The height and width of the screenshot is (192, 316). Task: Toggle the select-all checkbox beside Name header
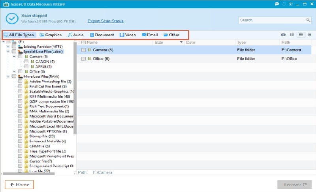point(83,43)
